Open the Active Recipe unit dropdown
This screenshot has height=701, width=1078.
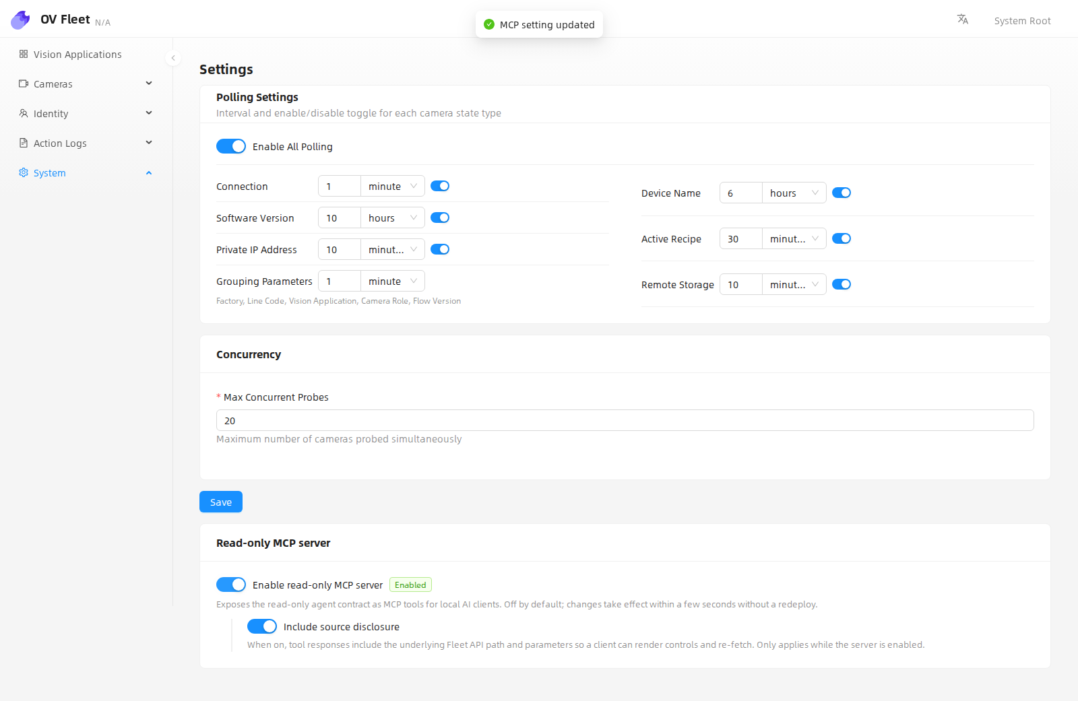tap(794, 238)
